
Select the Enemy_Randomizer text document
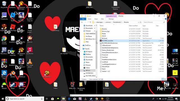132,50
